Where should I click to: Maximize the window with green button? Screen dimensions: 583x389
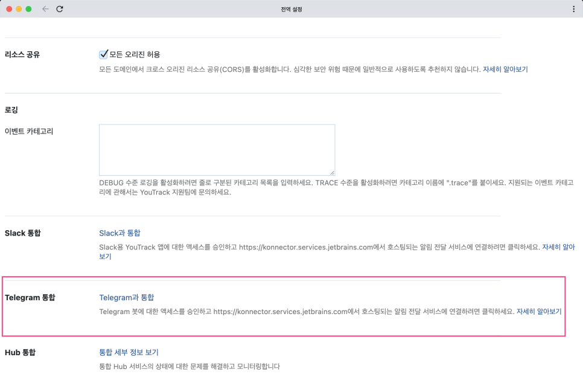click(28, 9)
